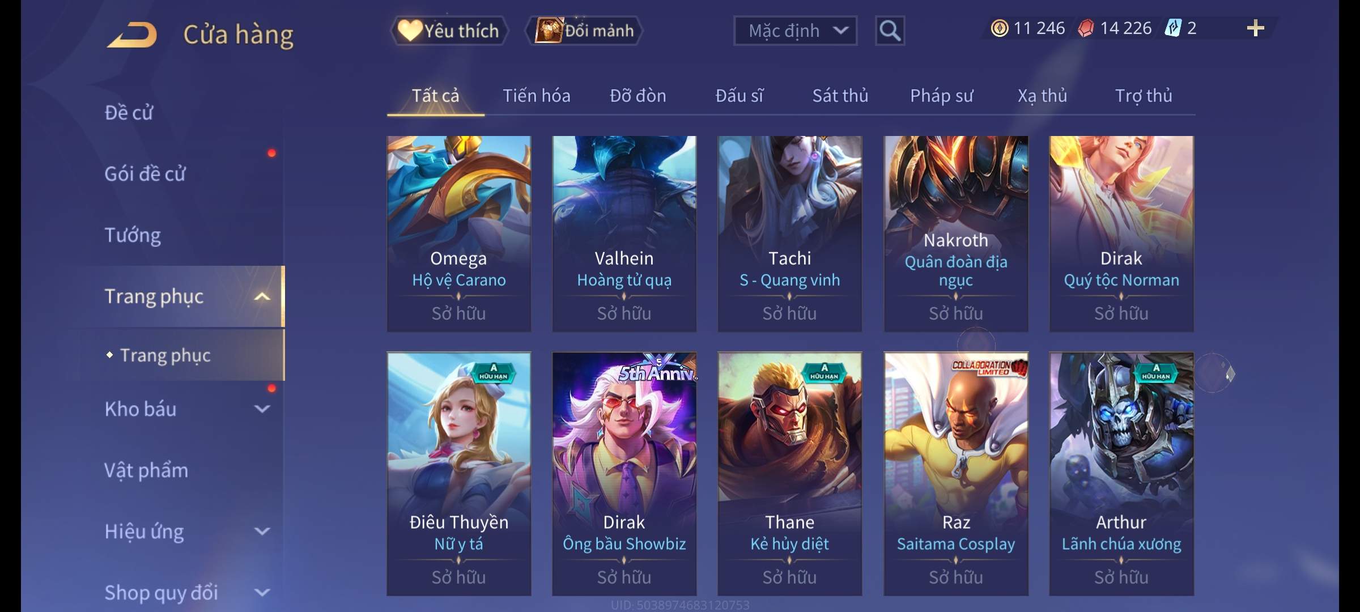Expand the Kho báu sidebar section
This screenshot has width=1360, height=612.
(261, 409)
